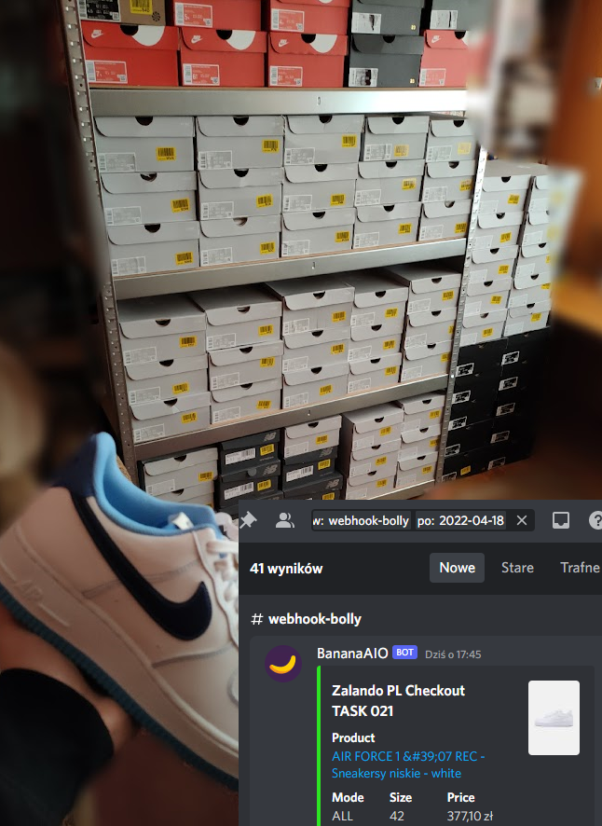
Task: Open the # webhook-bolly channel heading
Action: pos(307,618)
